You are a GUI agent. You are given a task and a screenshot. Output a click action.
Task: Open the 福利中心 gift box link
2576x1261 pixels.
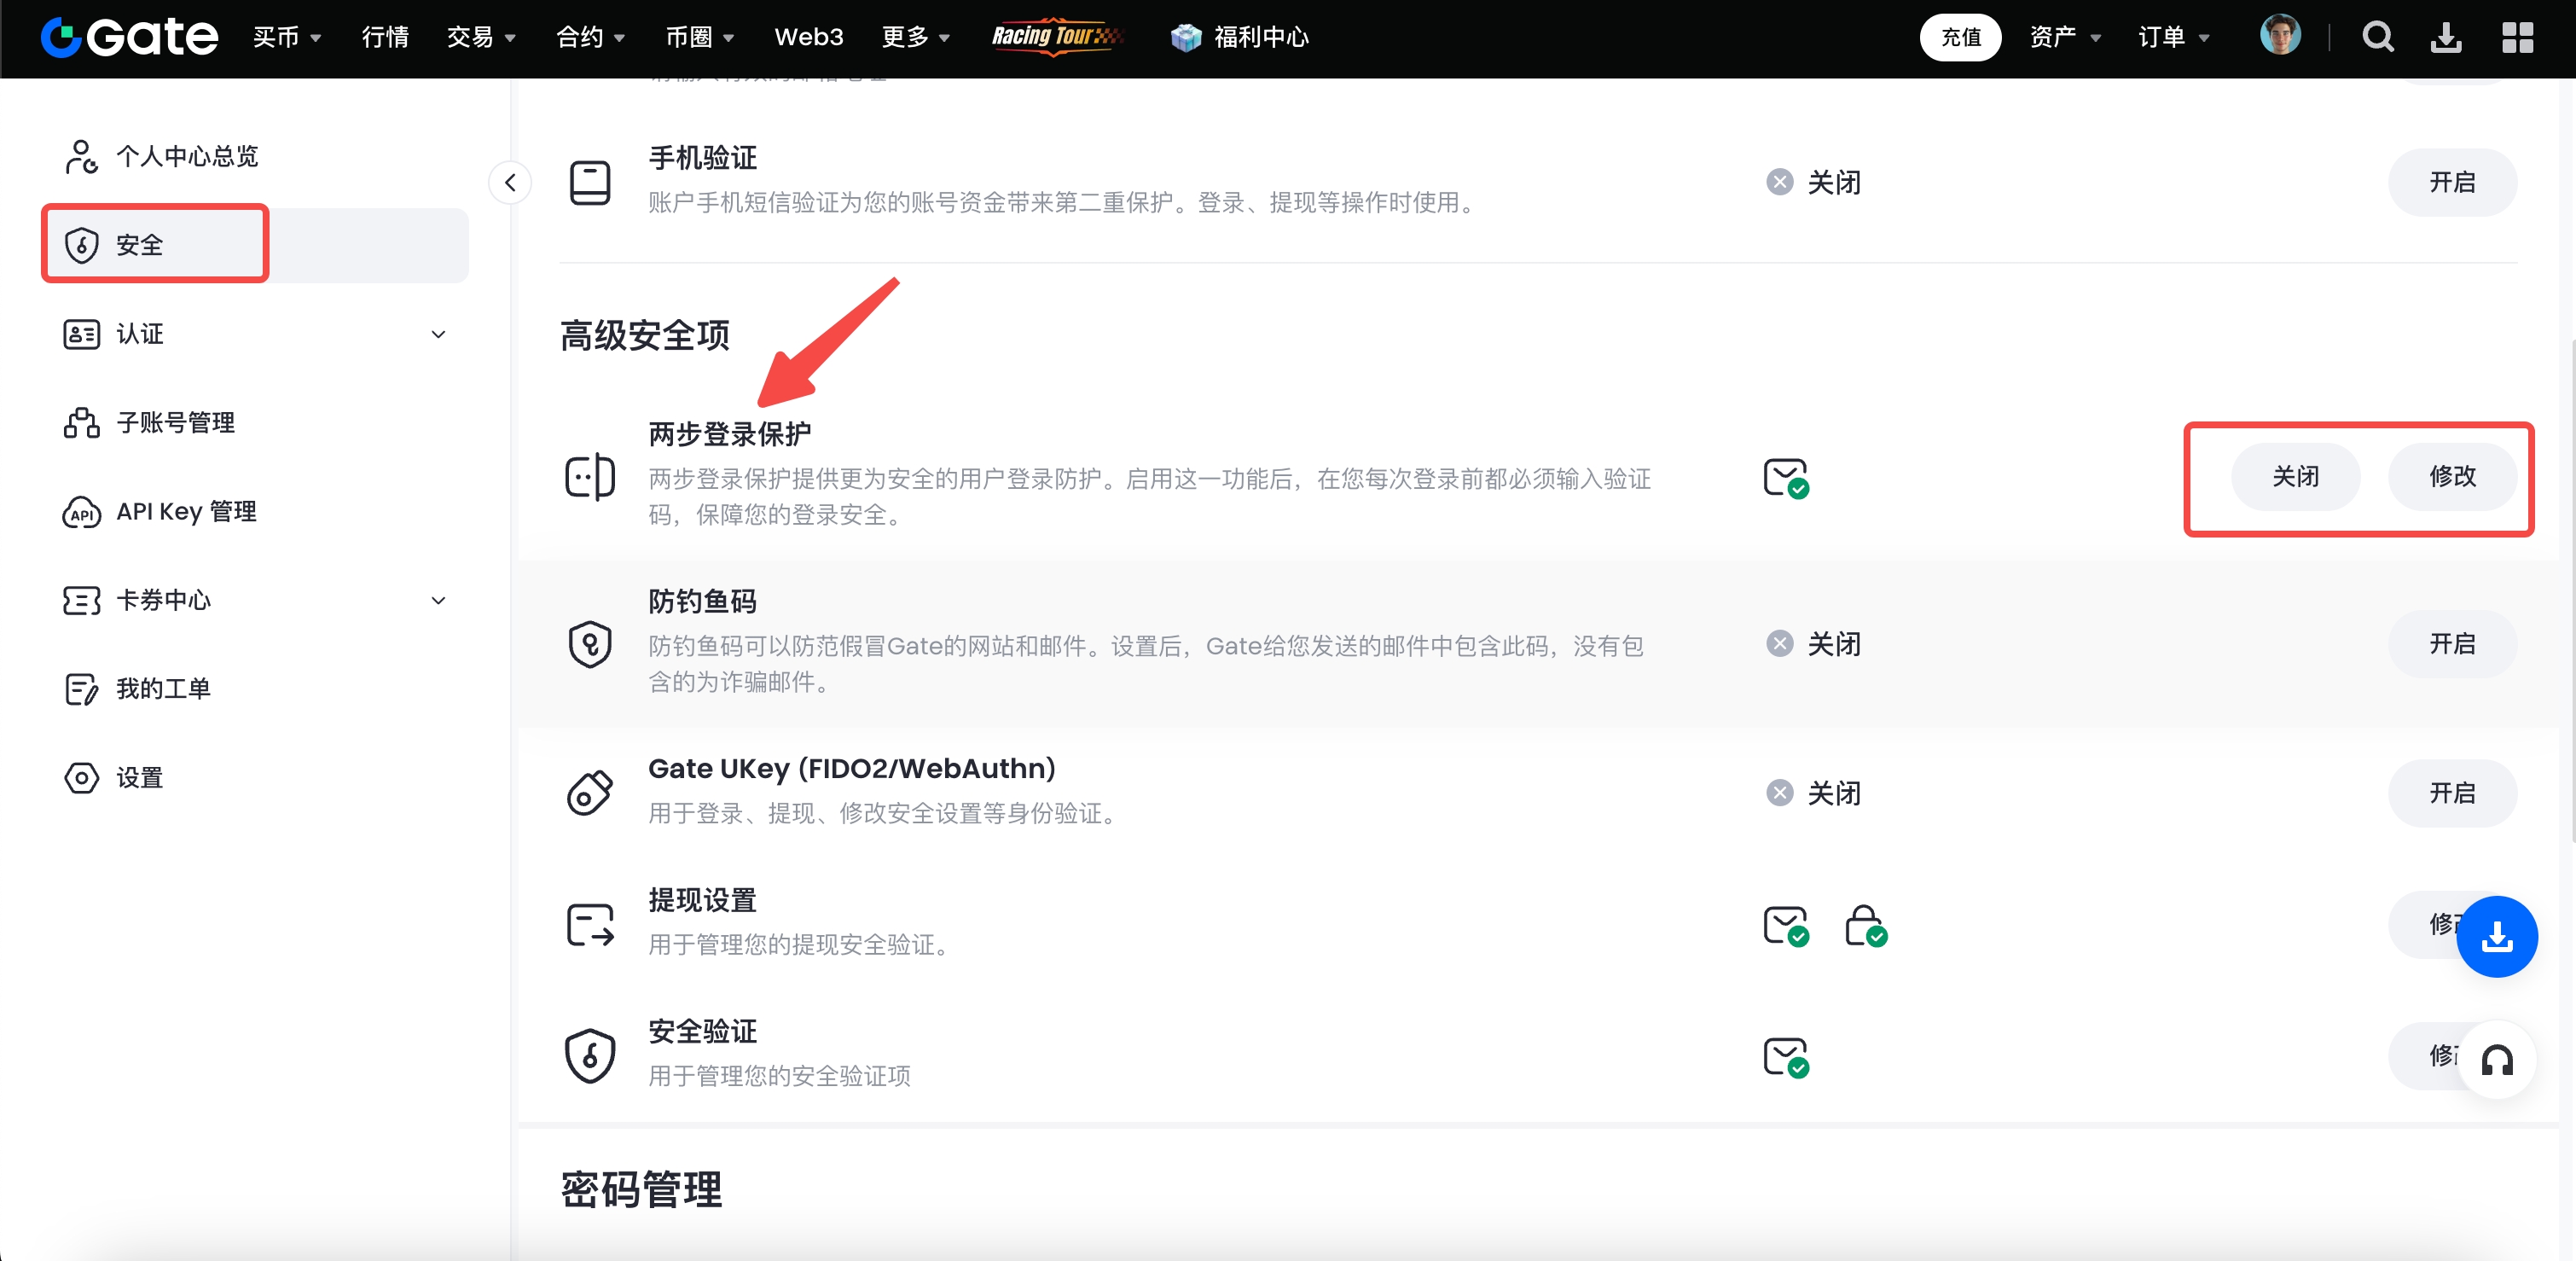click(1240, 38)
